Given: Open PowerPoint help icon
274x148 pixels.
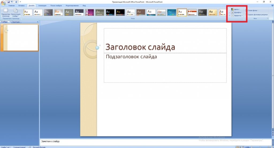Looking at the screenshot, I should [x=272, y=6].
